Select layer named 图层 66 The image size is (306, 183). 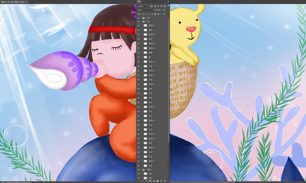[152, 48]
